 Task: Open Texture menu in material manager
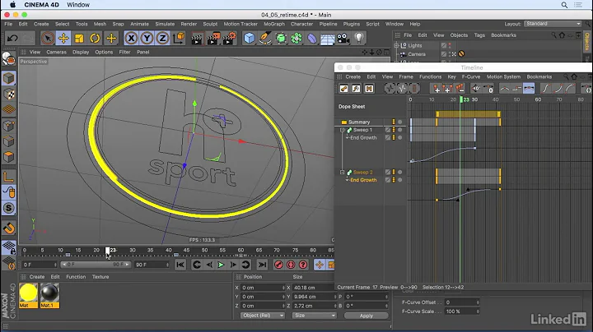100,277
